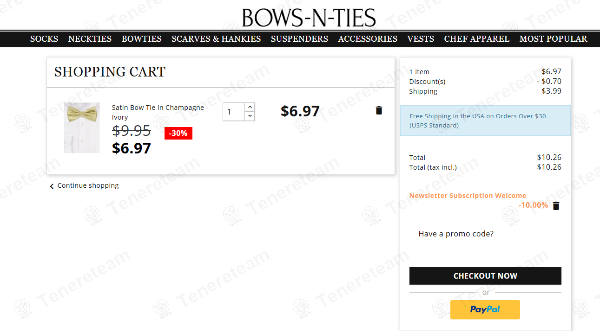Pay with the PayPal button

tap(485, 310)
